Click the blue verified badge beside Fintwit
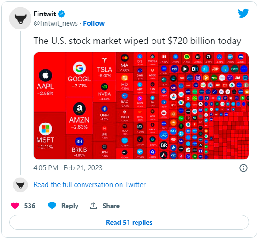 click(62, 14)
